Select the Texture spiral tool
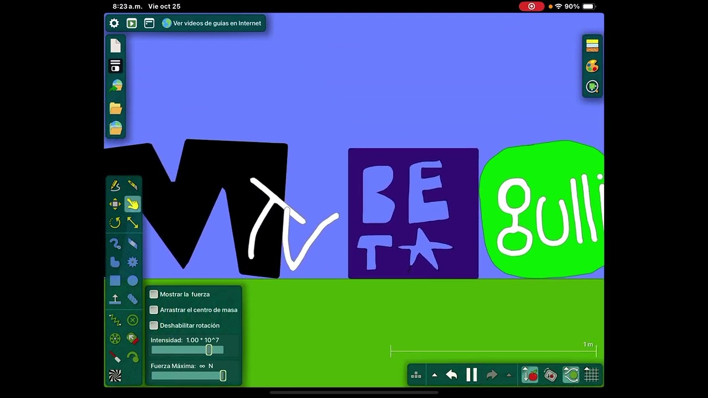This screenshot has height=398, width=708. click(x=115, y=376)
